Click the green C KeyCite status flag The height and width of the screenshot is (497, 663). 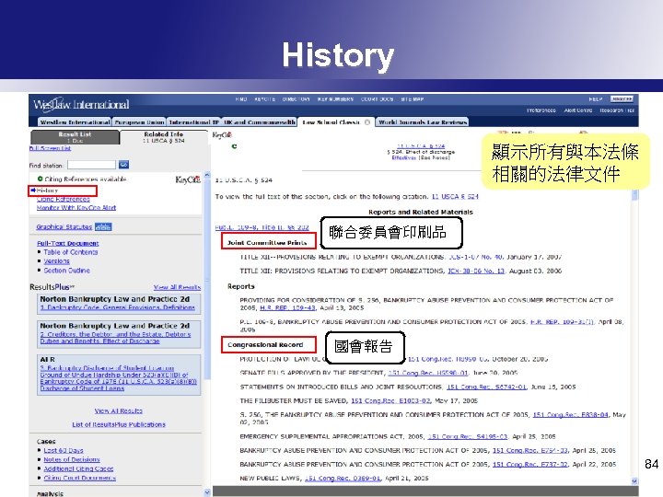click(234, 146)
